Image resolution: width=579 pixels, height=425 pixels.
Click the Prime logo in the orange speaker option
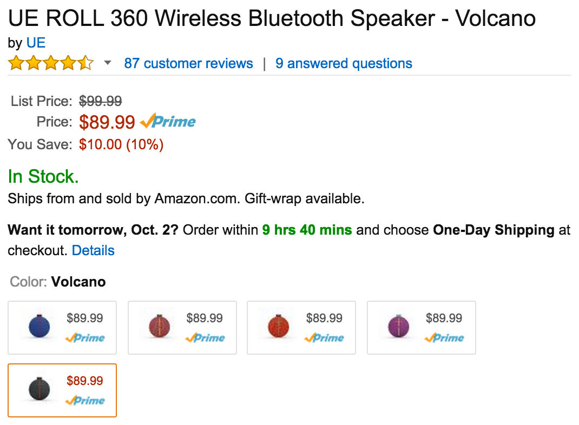point(324,338)
